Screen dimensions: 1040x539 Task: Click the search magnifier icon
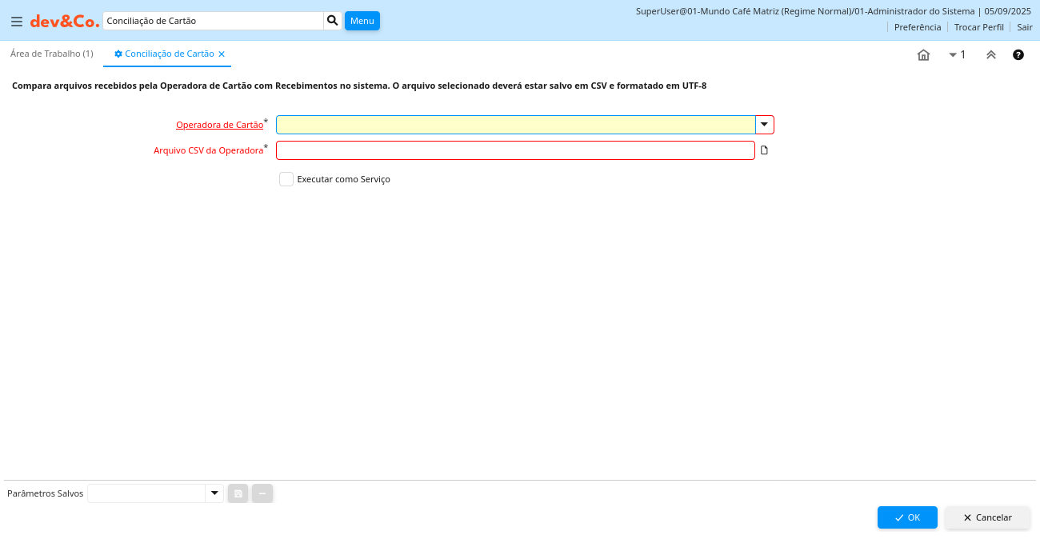(x=333, y=21)
